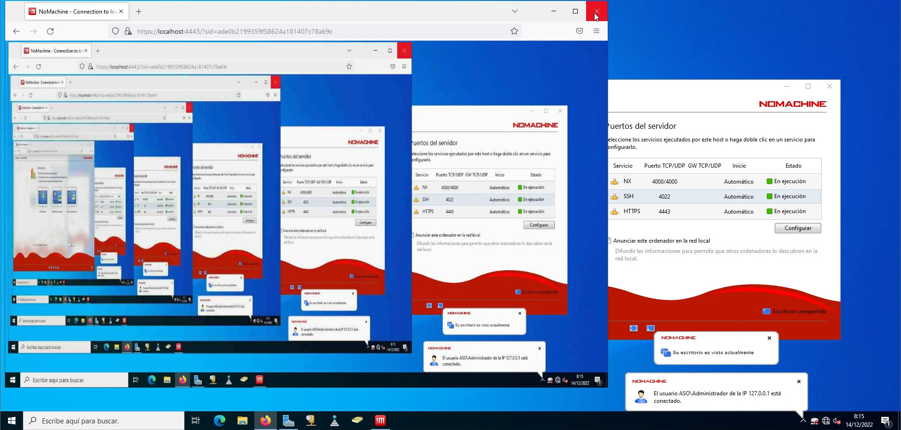Reload the page in the outermost Firefox window

coord(50,31)
